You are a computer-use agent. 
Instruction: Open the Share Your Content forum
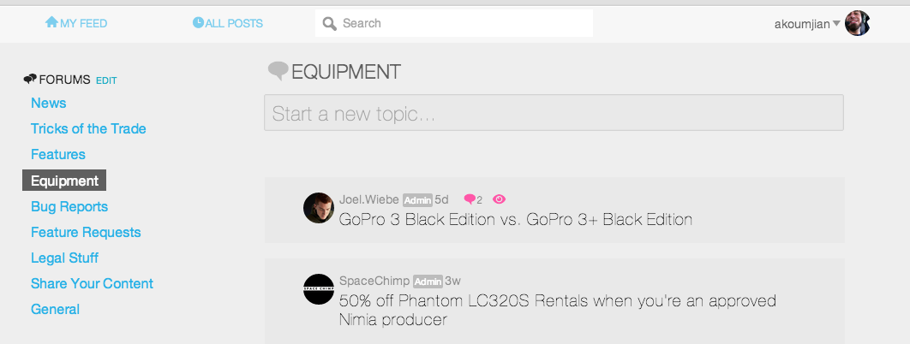coord(93,283)
